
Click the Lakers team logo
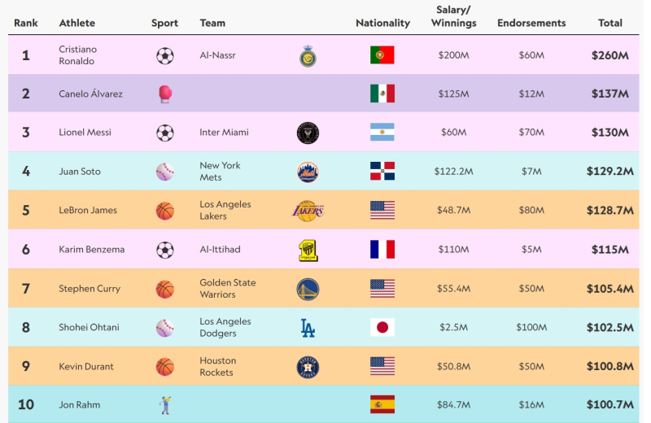[308, 211]
